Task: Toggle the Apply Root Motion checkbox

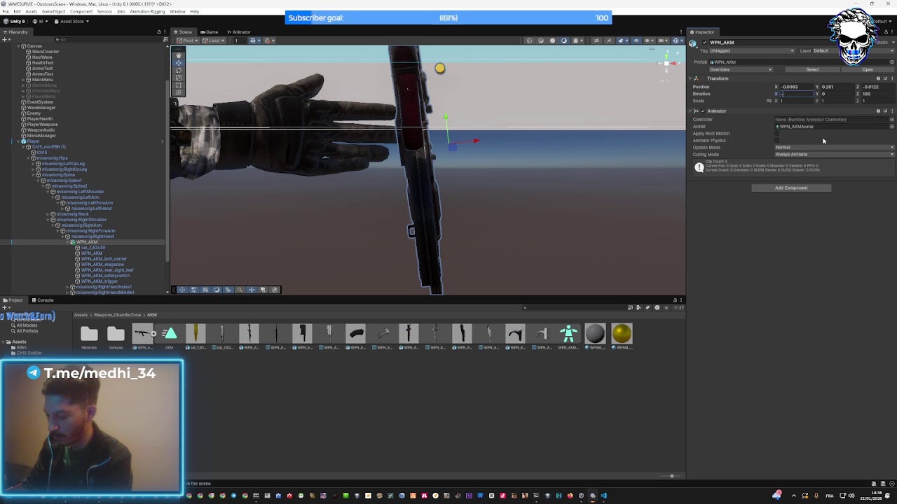Action: tap(777, 134)
